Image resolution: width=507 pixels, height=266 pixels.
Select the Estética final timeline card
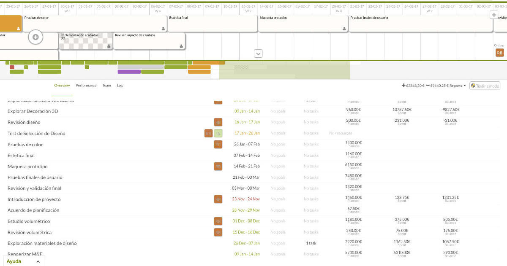click(x=213, y=23)
